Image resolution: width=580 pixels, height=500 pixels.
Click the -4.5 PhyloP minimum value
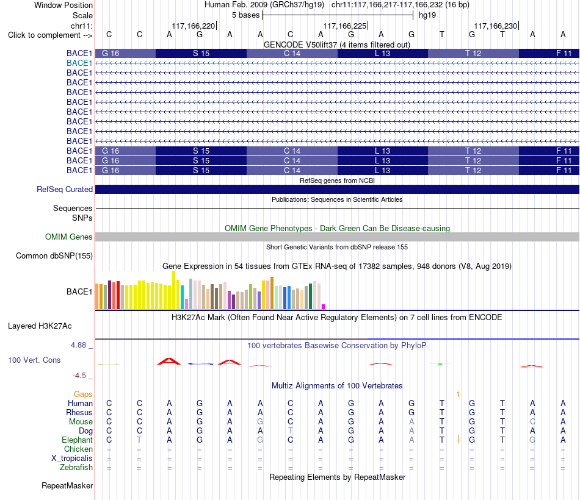(x=79, y=376)
